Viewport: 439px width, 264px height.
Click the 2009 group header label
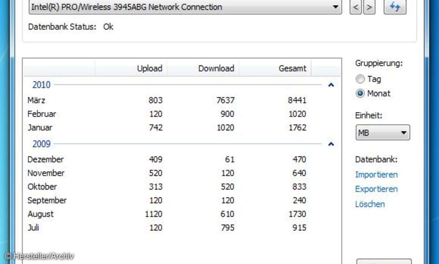point(41,144)
